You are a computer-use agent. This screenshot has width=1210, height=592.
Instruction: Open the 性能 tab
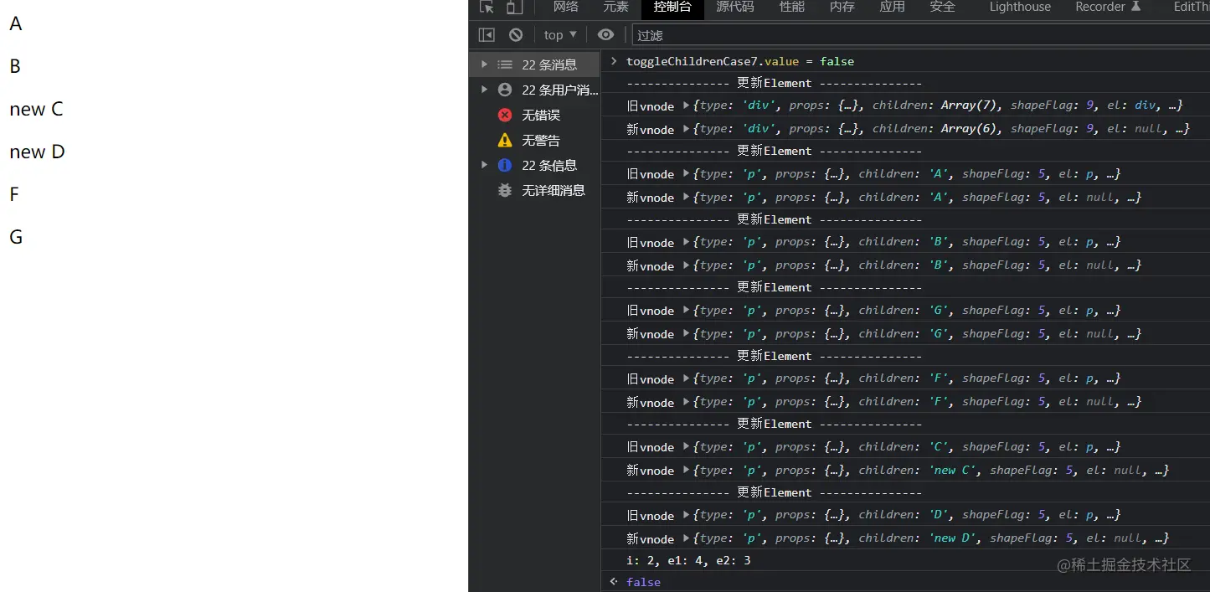792,7
